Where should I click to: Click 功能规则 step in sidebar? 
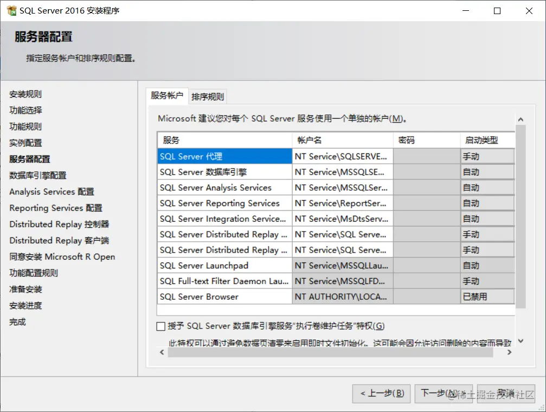pyautogui.click(x=25, y=127)
